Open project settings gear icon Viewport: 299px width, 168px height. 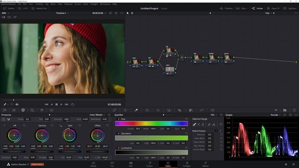point(293,164)
